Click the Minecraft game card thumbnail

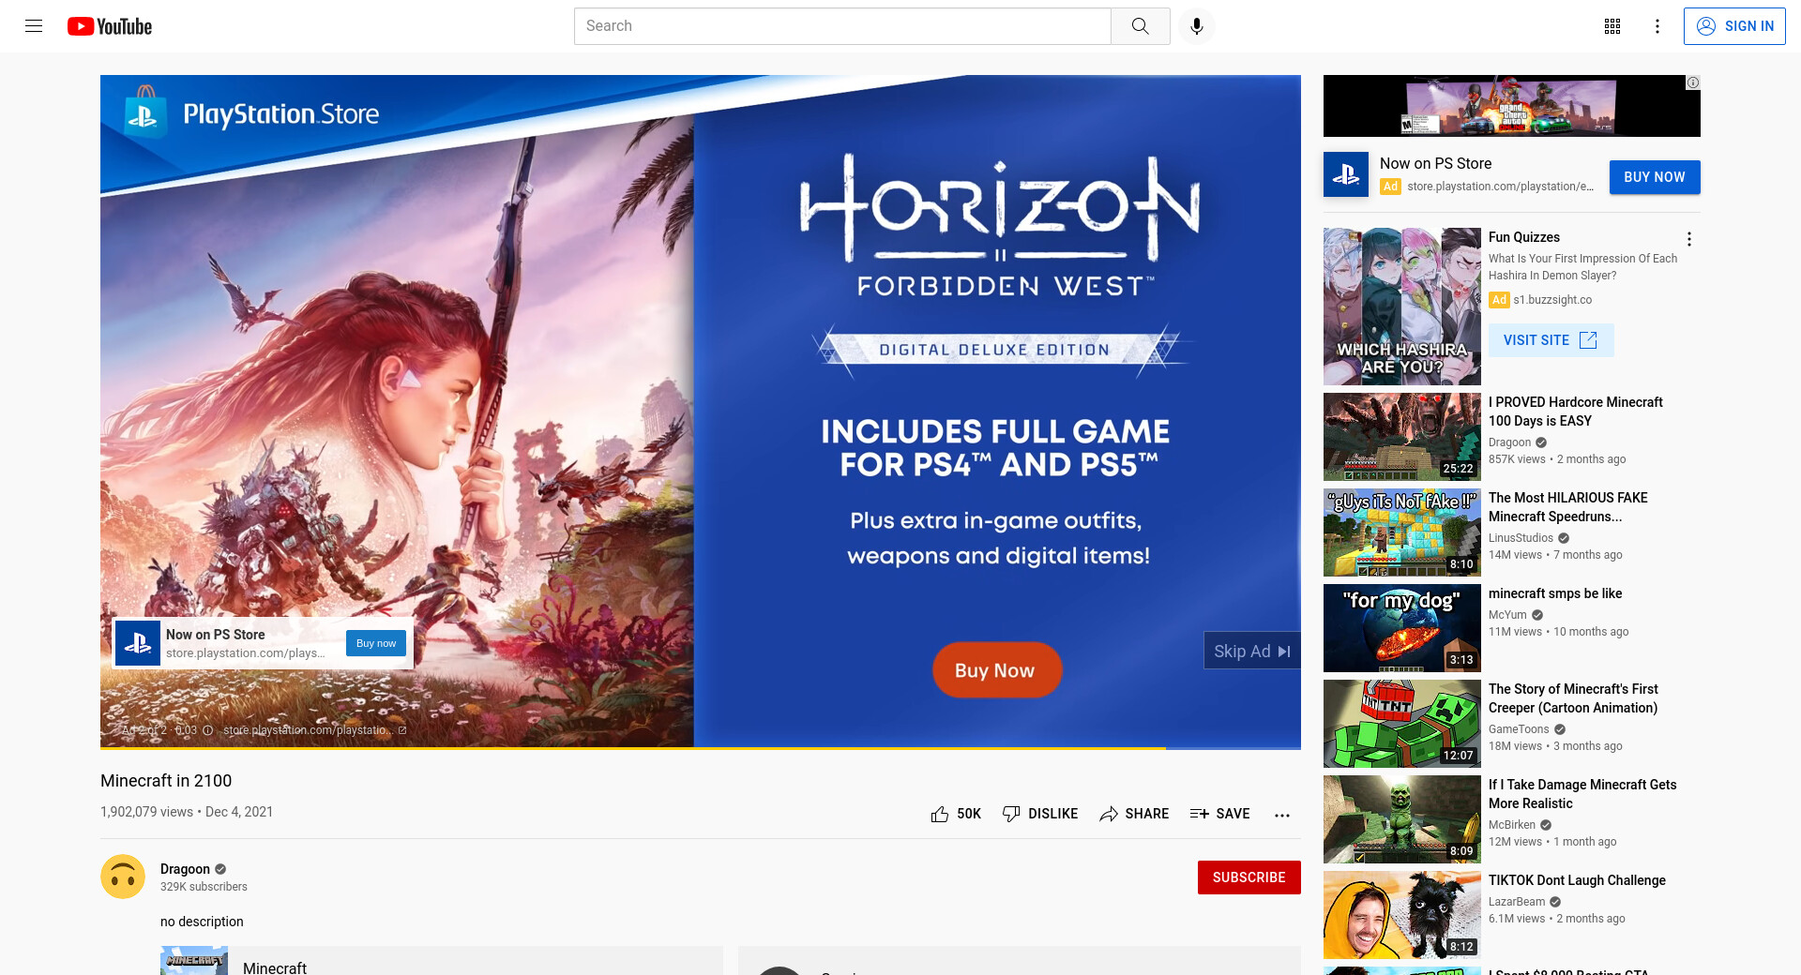pos(194,961)
